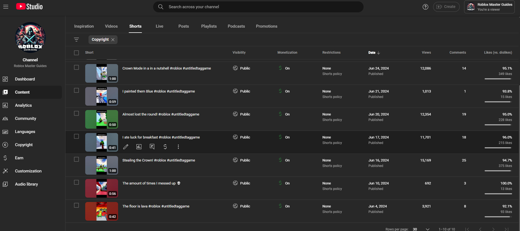Open analytics icon for breakfast short
This screenshot has width=520, height=231.
click(139, 147)
